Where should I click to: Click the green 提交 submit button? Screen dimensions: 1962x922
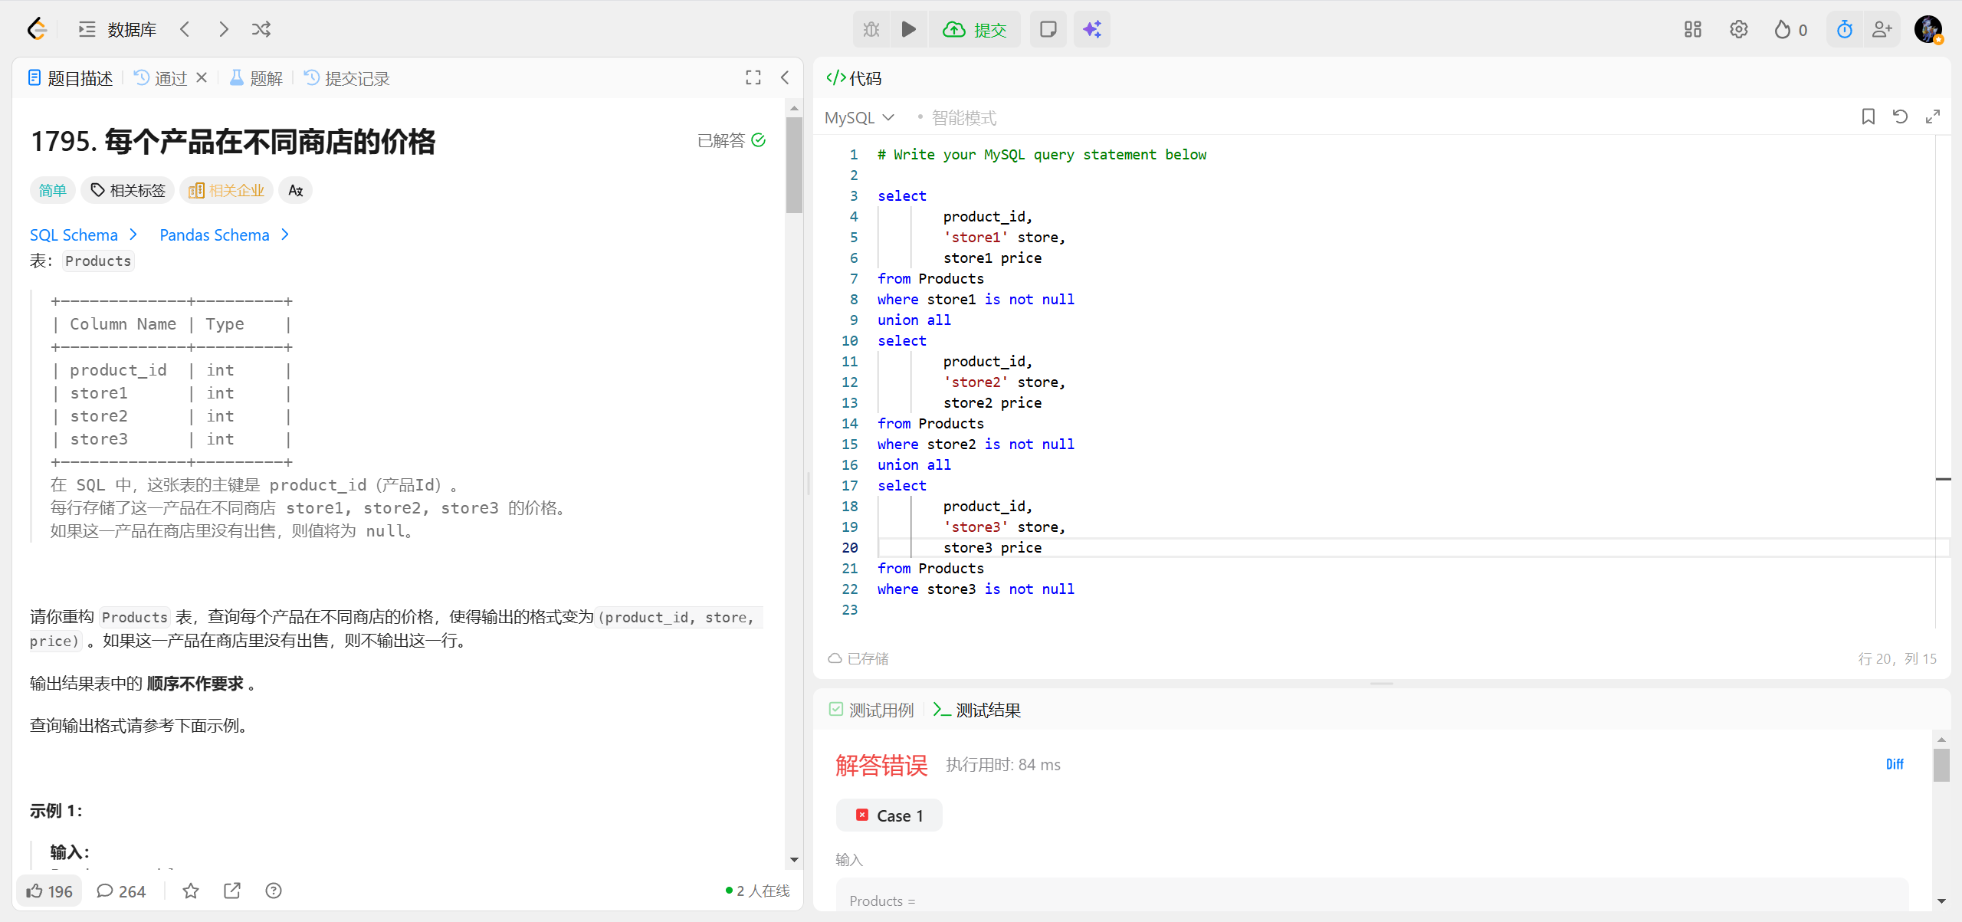click(975, 29)
